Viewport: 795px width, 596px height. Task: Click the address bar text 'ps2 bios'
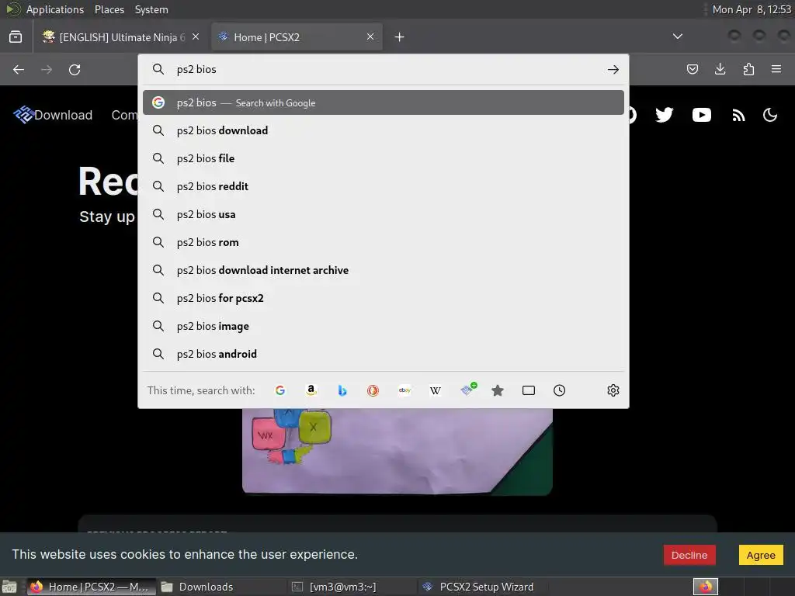(x=196, y=69)
